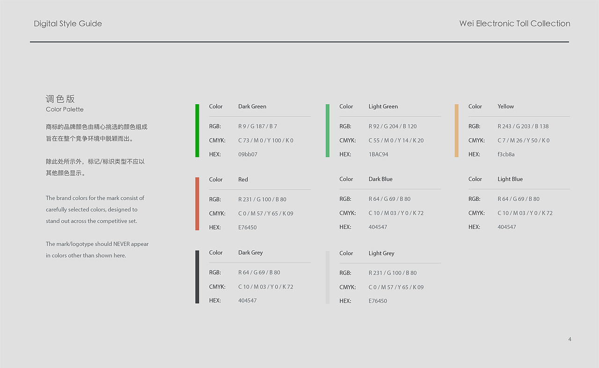This screenshot has height=368, width=599.
Task: Click the page number 4
Action: pyautogui.click(x=570, y=340)
